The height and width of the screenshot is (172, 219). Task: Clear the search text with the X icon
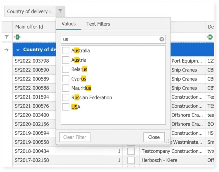coord(162,39)
